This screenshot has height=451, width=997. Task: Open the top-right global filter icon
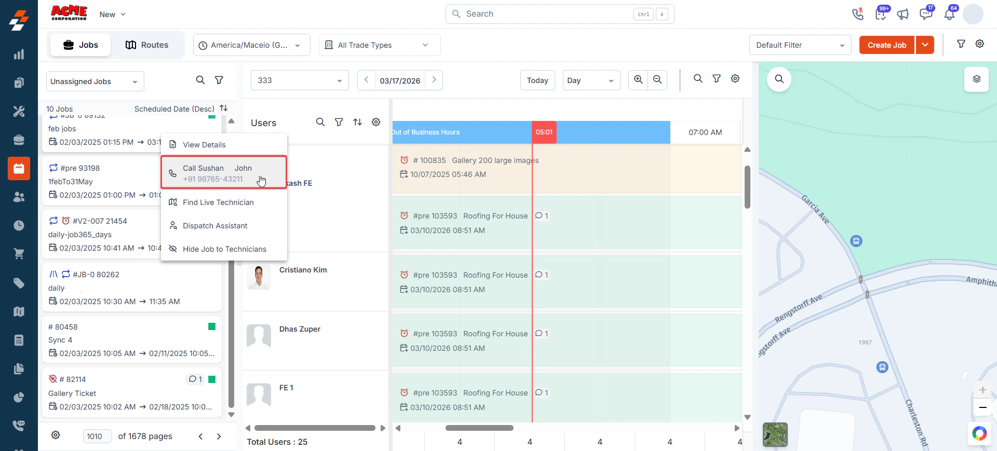(961, 44)
